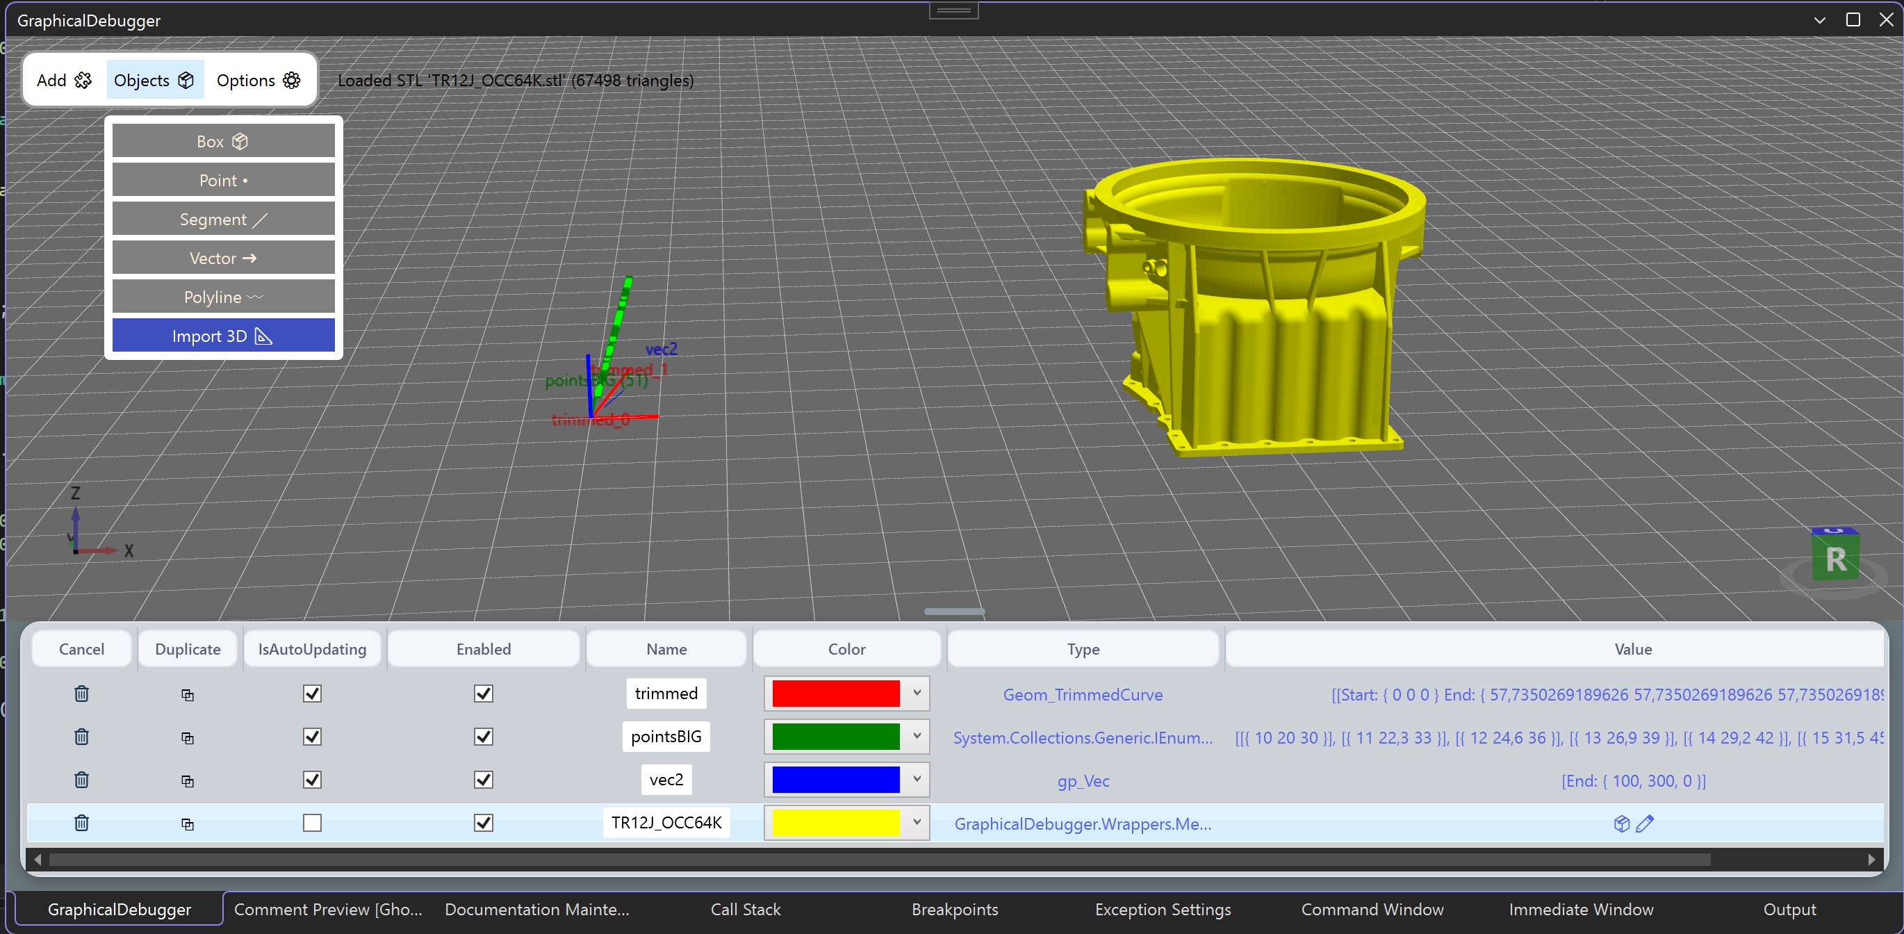This screenshot has width=1904, height=934.
Task: Open the Options menu
Action: tap(258, 80)
